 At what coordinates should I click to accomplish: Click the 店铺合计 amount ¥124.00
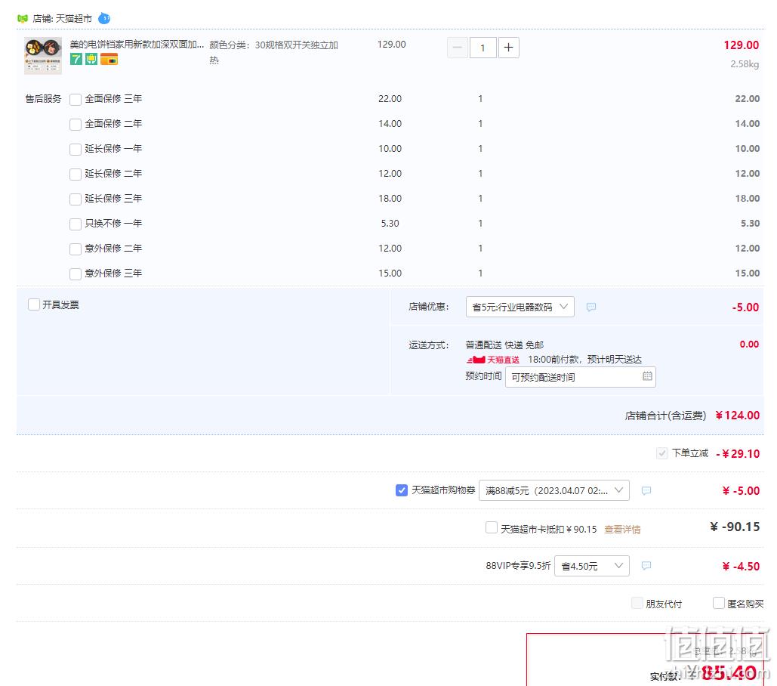(x=737, y=416)
